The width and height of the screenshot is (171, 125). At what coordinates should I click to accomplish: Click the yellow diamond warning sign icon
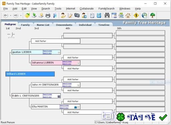(136, 15)
